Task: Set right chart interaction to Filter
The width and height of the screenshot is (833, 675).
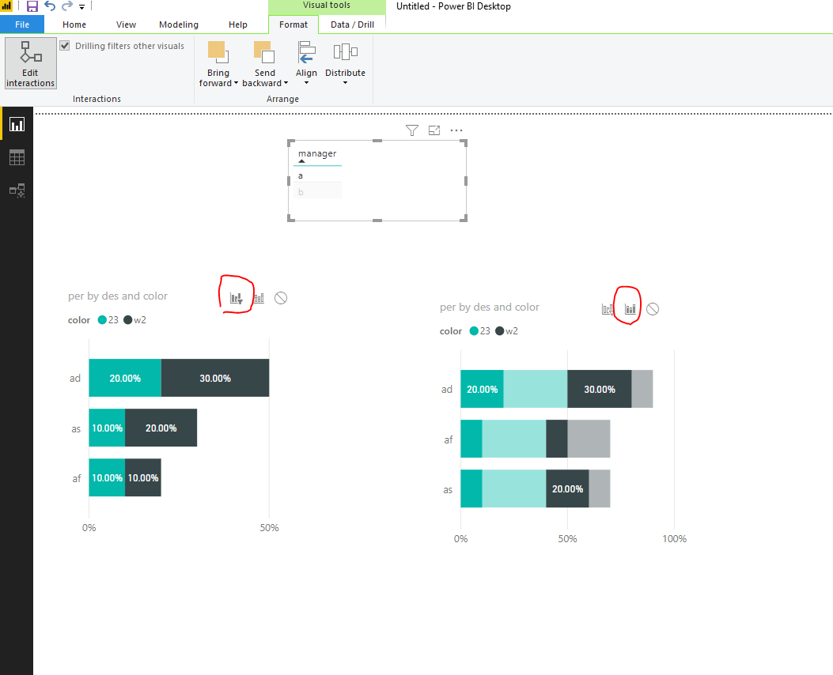Action: coord(608,309)
